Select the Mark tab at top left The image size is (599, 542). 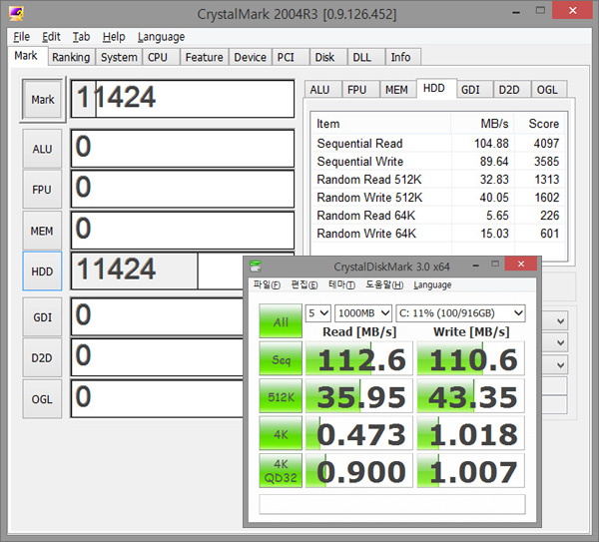(26, 56)
